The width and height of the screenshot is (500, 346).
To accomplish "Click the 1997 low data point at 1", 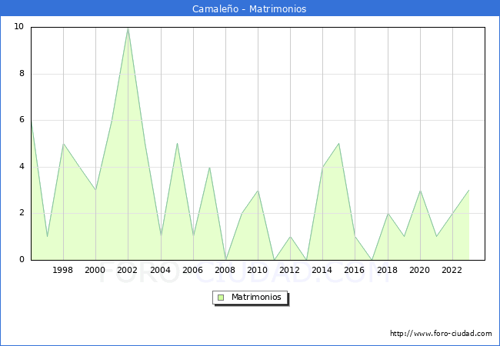I will pos(47,237).
